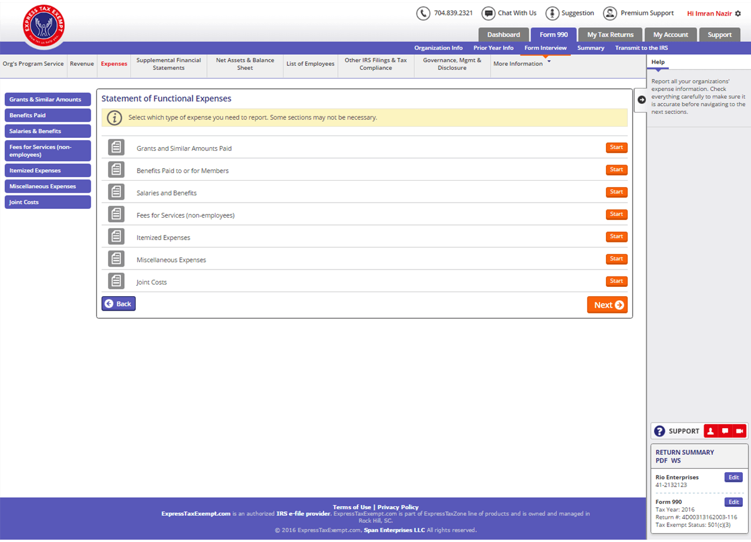Click Benefits Paid sidebar button
This screenshot has width=751, height=542.
pyautogui.click(x=48, y=115)
